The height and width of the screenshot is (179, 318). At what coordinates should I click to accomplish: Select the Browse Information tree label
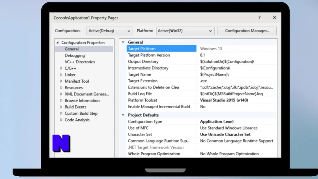coord(82,100)
